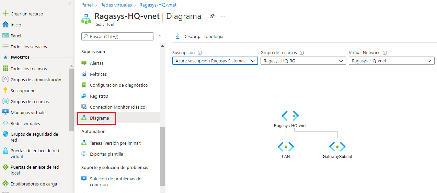Image resolution: width=437 pixels, height=193 pixels.
Task: Click the resource menu vertical scrollbar
Action: 162,156
